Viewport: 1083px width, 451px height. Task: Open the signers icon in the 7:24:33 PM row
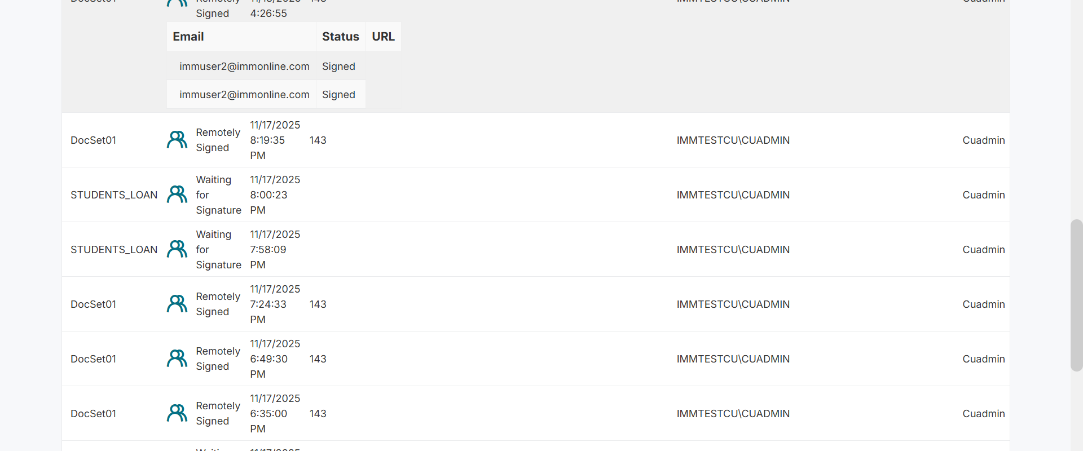[177, 304]
